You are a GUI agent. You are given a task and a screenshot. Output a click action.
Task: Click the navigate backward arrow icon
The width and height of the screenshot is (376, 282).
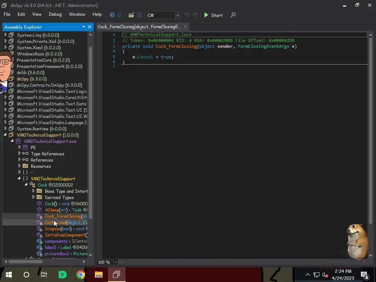(112, 15)
